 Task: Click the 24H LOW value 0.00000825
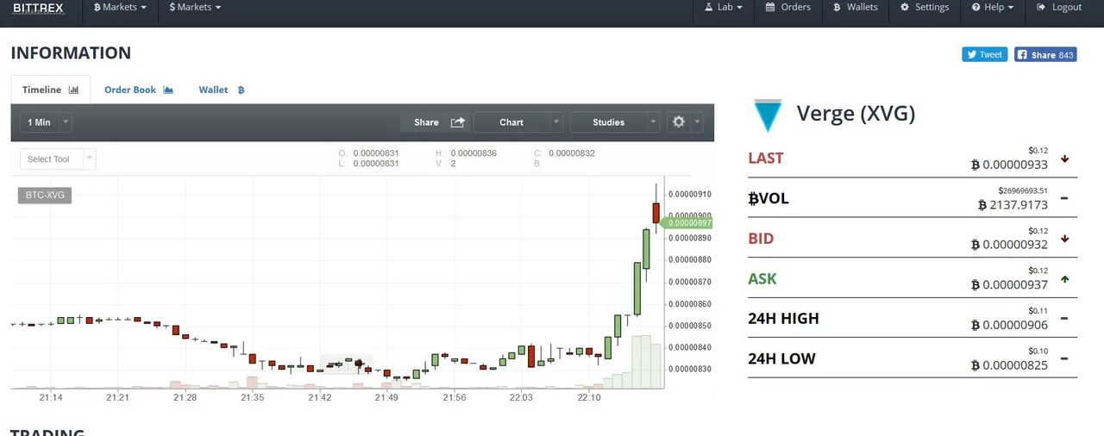pos(1009,365)
